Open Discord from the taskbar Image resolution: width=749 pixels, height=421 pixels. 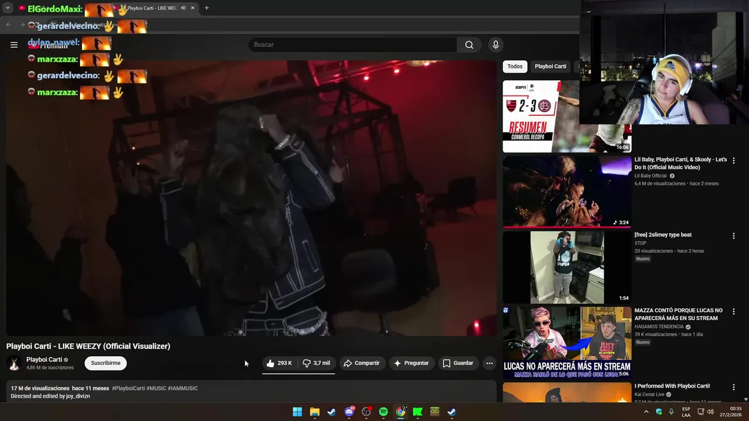[x=349, y=412]
